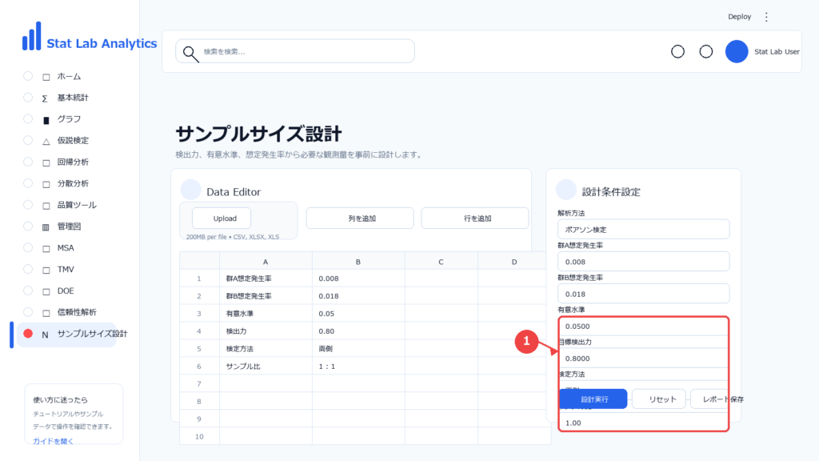Select the radio circle beside 品質ツール
Image resolution: width=819 pixels, height=461 pixels.
[x=28, y=205]
